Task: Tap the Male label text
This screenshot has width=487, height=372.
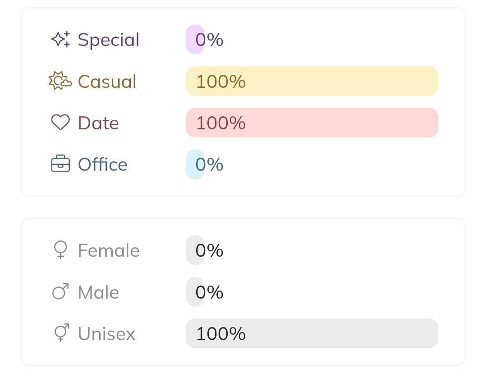Action: (98, 292)
